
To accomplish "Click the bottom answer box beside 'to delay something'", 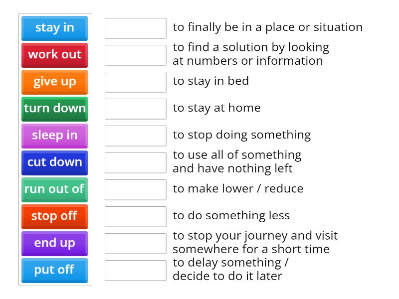I will (135, 269).
